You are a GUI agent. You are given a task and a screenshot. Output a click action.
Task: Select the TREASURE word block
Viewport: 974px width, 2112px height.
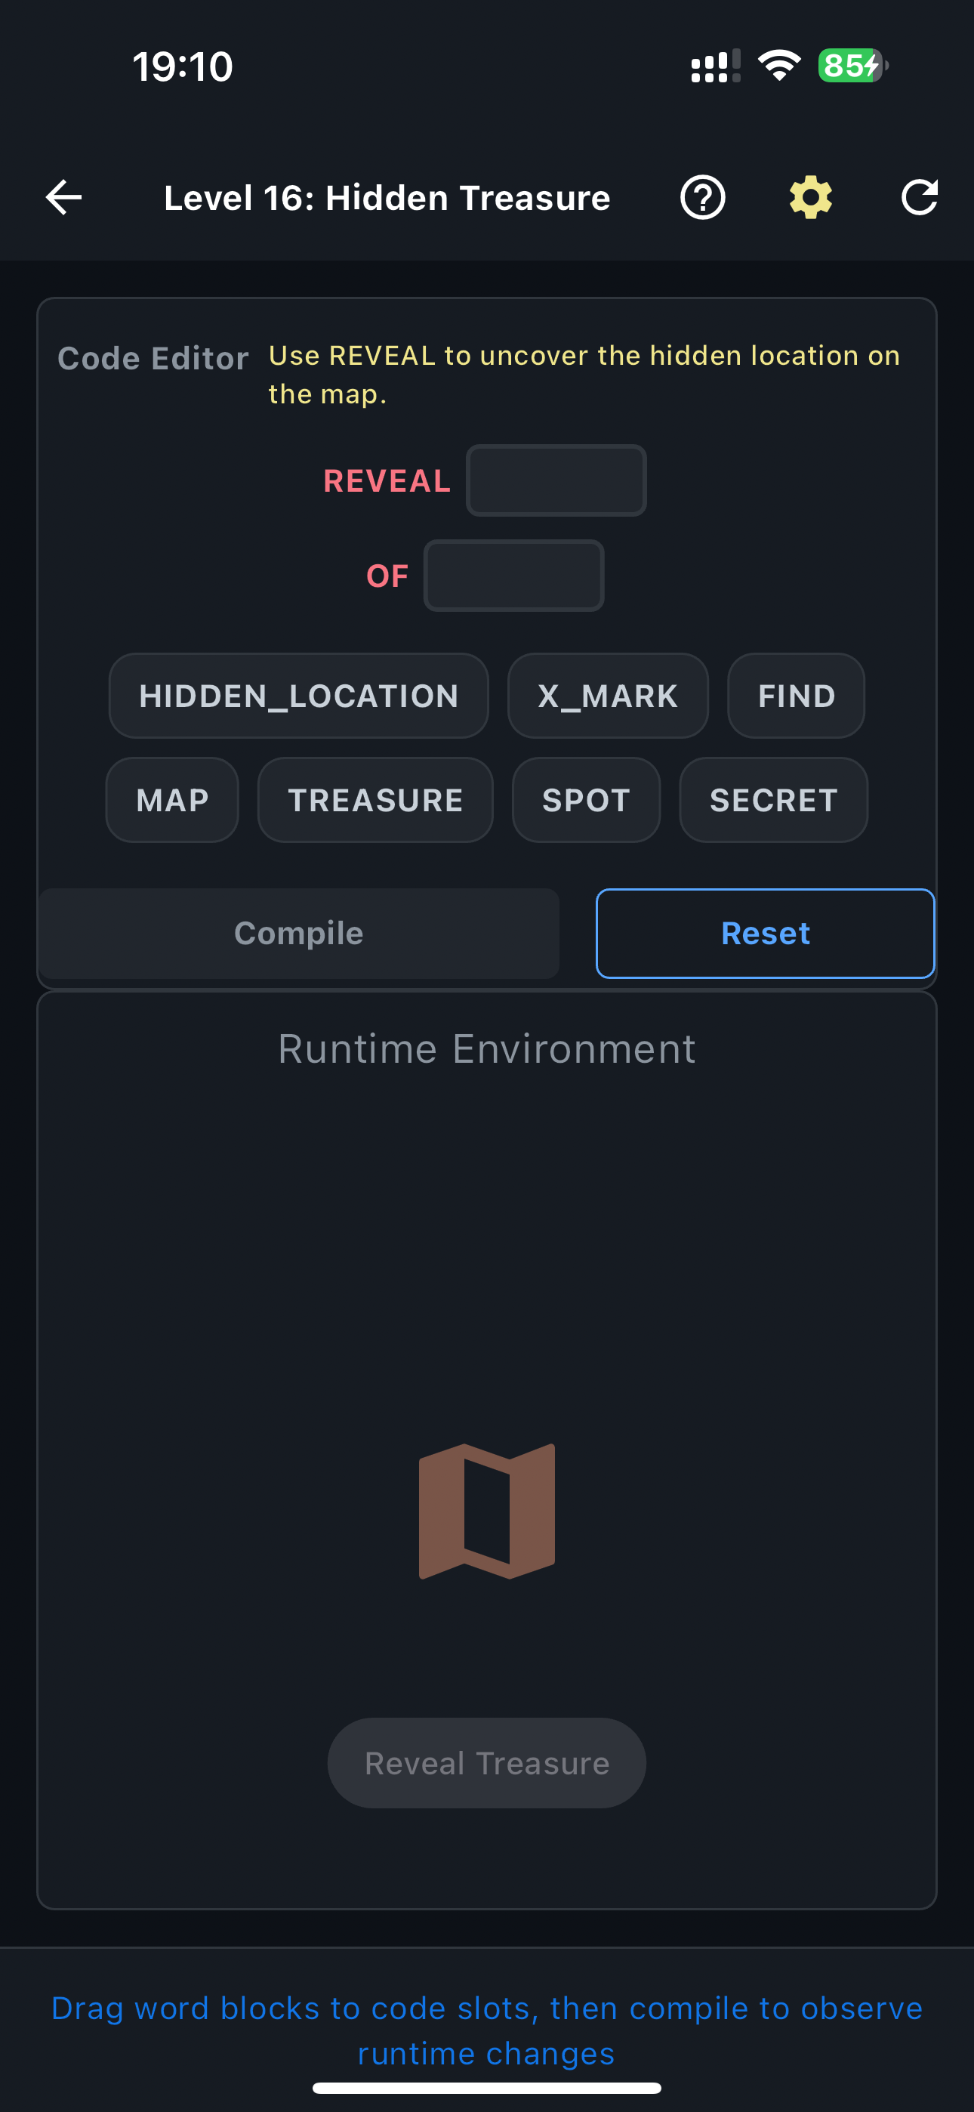pos(375,800)
